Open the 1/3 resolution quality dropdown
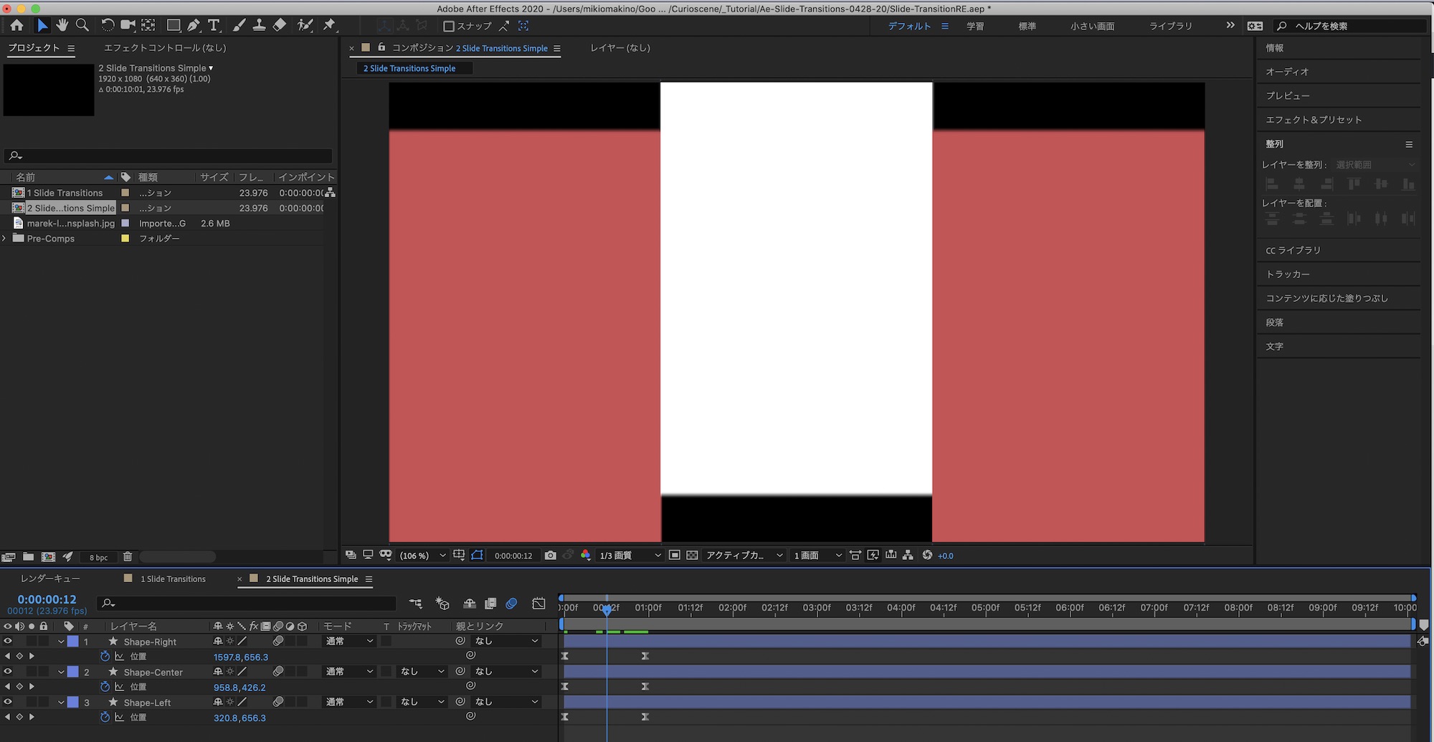 pos(630,556)
